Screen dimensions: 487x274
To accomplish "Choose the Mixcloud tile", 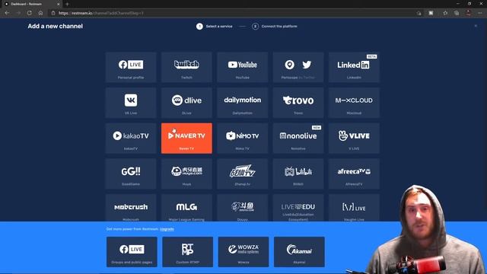I will click(x=354, y=103).
